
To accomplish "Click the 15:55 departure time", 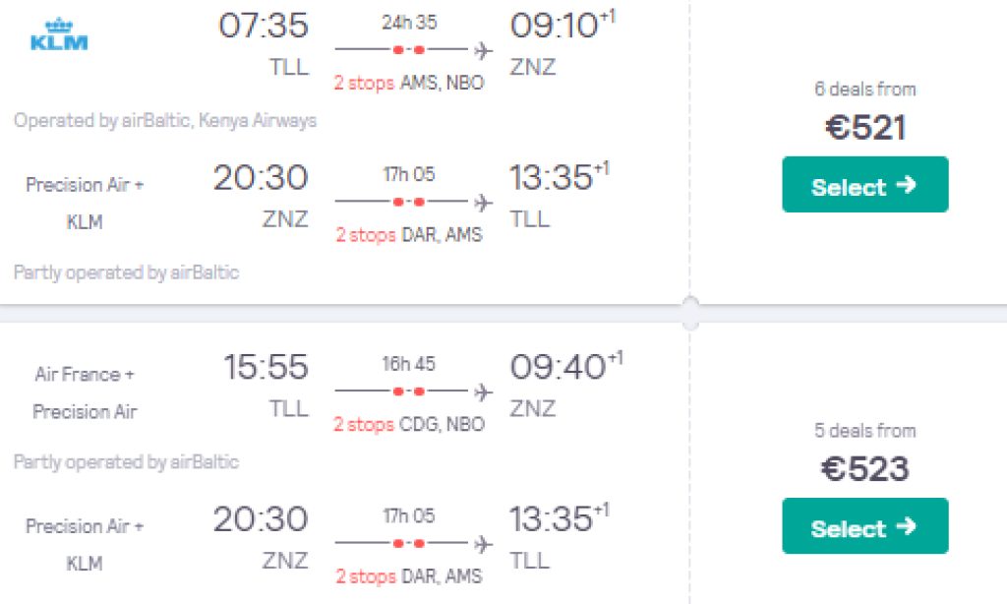I will (265, 367).
